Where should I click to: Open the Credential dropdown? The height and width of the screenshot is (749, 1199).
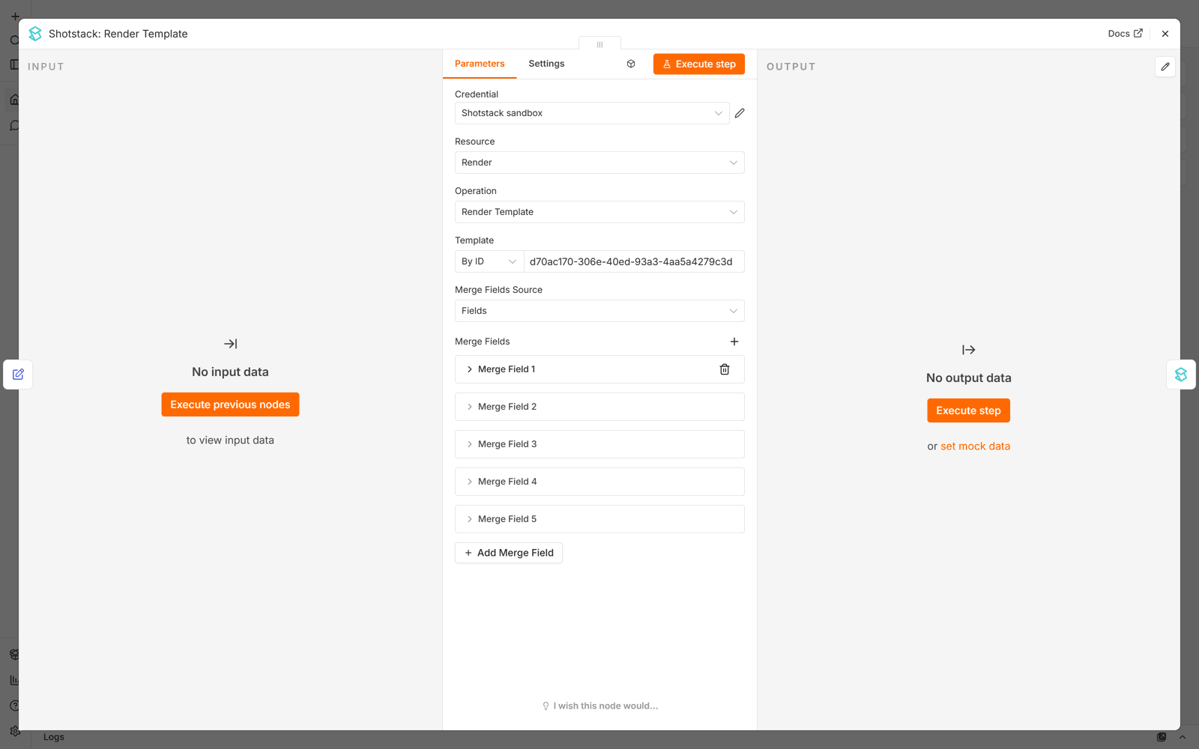[x=592, y=113]
